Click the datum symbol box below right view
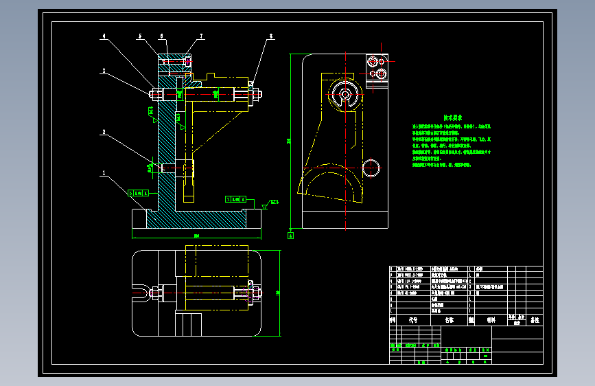Viewport: 595px width, 386px height. coord(291,236)
